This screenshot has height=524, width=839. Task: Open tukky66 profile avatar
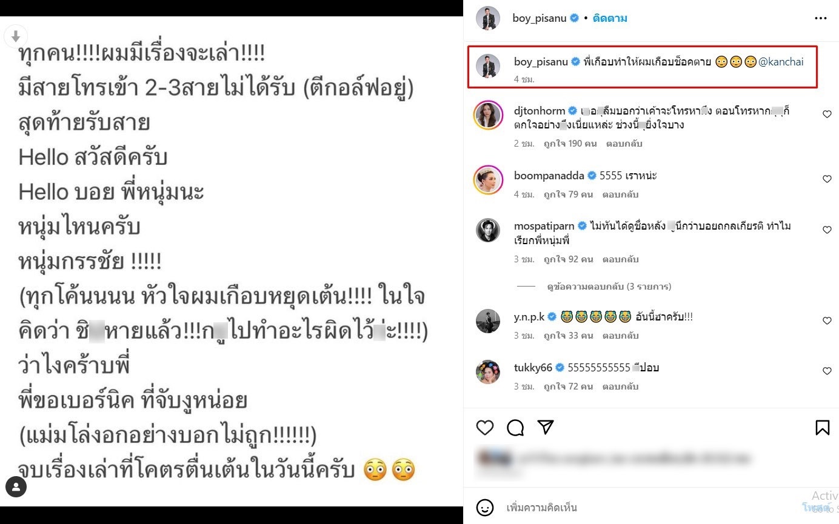(x=488, y=372)
